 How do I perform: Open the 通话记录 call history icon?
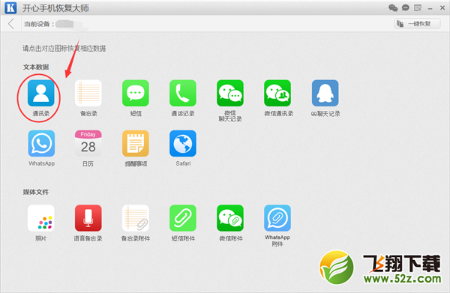(183, 93)
